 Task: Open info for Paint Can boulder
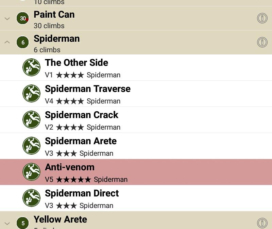262,18
